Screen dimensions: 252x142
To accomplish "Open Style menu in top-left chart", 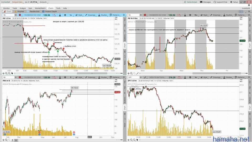I will tap(79, 15).
